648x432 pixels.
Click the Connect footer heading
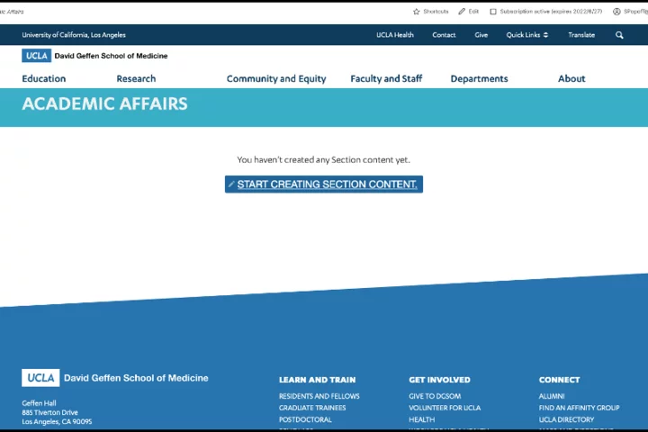coord(559,380)
